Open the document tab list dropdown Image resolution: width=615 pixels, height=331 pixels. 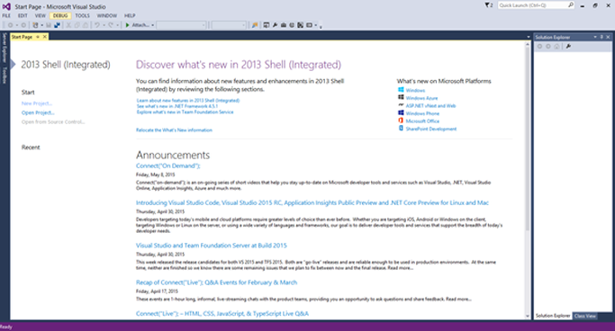point(529,37)
